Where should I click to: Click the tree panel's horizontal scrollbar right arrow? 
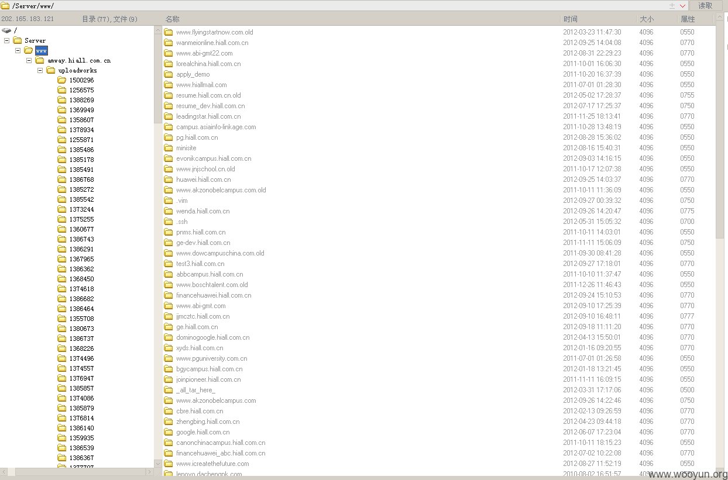(149, 471)
